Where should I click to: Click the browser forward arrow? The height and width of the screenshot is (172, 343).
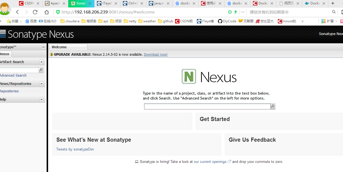click(26, 12)
